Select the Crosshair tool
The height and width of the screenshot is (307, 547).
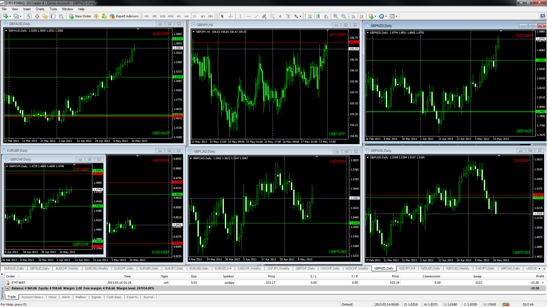[x=230, y=16]
